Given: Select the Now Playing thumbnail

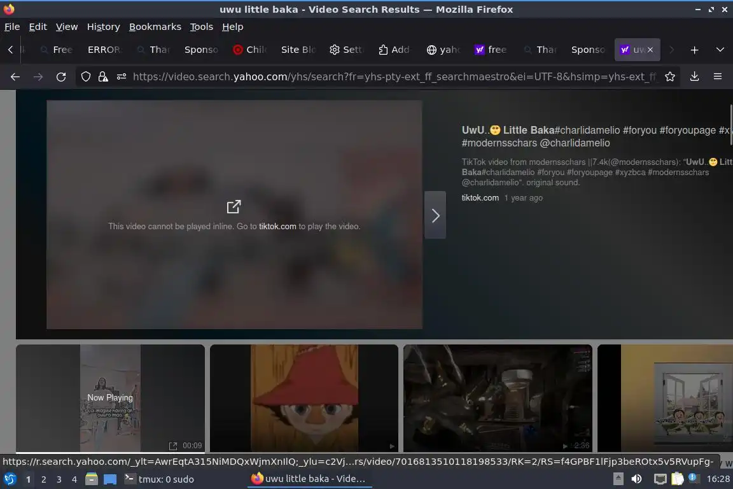Looking at the screenshot, I should tap(110, 398).
